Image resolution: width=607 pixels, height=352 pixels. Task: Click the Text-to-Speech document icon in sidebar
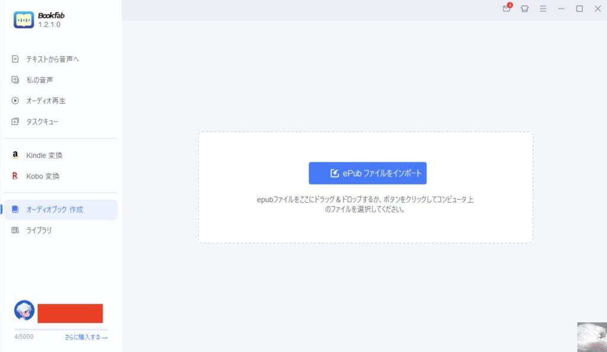tap(15, 59)
